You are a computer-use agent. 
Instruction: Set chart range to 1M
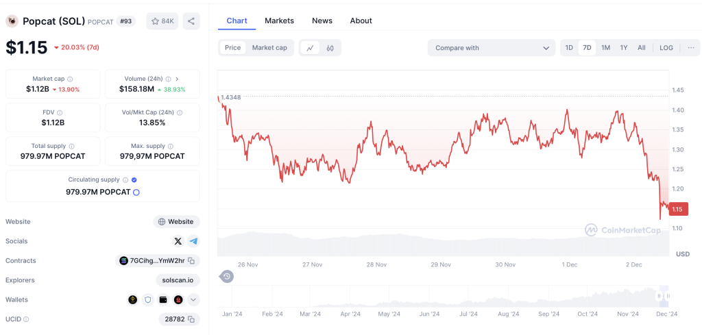pos(606,48)
